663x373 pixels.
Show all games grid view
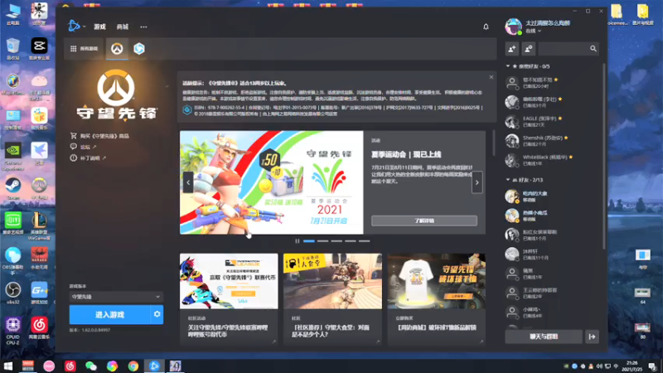click(x=84, y=49)
